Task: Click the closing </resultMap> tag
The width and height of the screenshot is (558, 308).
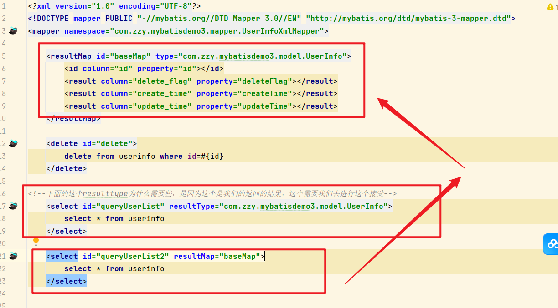Action: click(x=73, y=119)
